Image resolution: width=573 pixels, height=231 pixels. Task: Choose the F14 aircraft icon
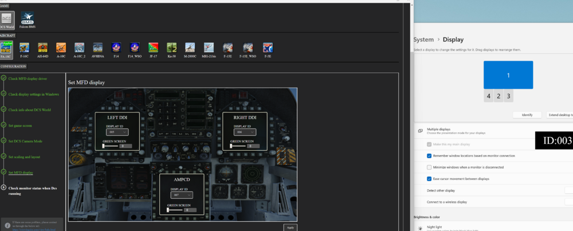(116, 50)
